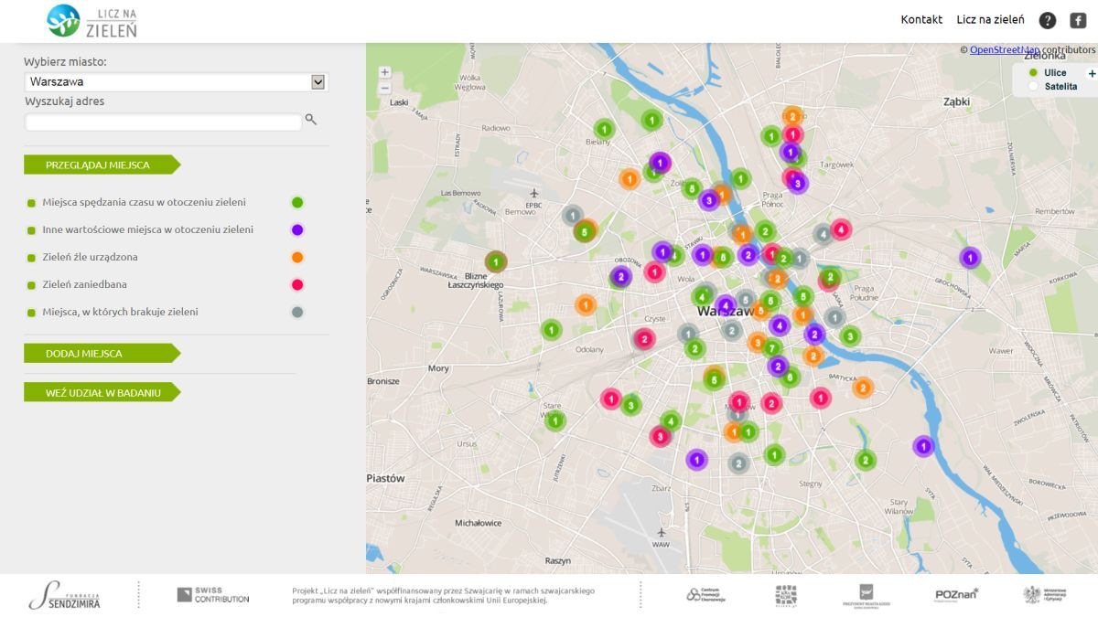The height and width of the screenshot is (617, 1098).
Task: Open the Kontakt menu item
Action: coord(921,20)
